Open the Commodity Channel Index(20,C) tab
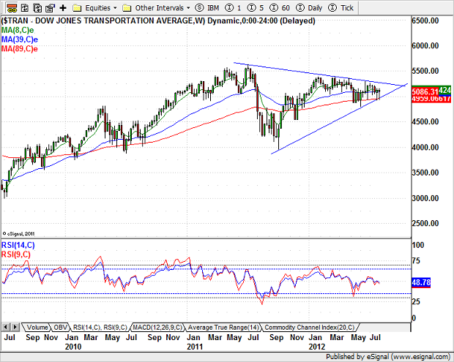Image resolution: width=454 pixels, height=362 pixels. pyautogui.click(x=310, y=328)
